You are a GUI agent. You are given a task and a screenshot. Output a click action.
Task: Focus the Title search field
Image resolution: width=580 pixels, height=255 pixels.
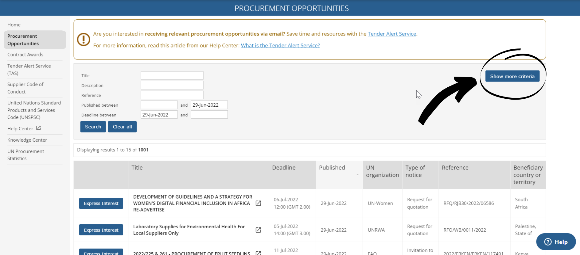(172, 75)
